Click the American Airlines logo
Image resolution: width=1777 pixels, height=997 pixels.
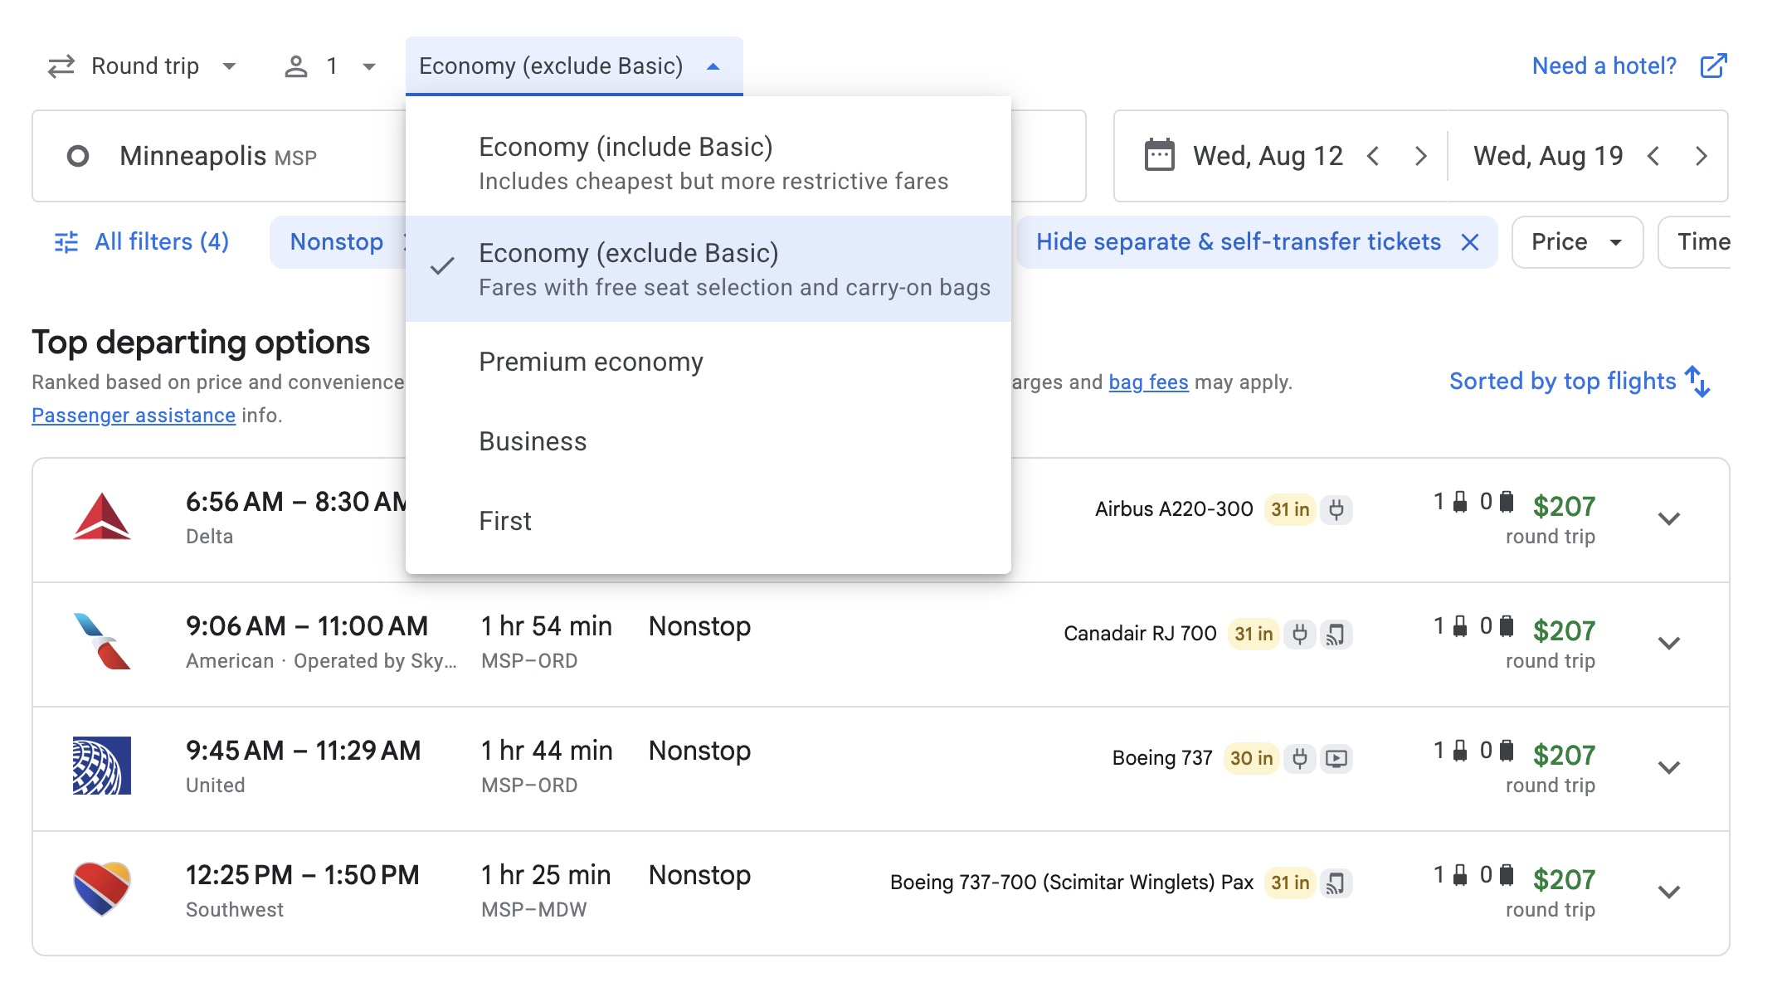coord(102,641)
